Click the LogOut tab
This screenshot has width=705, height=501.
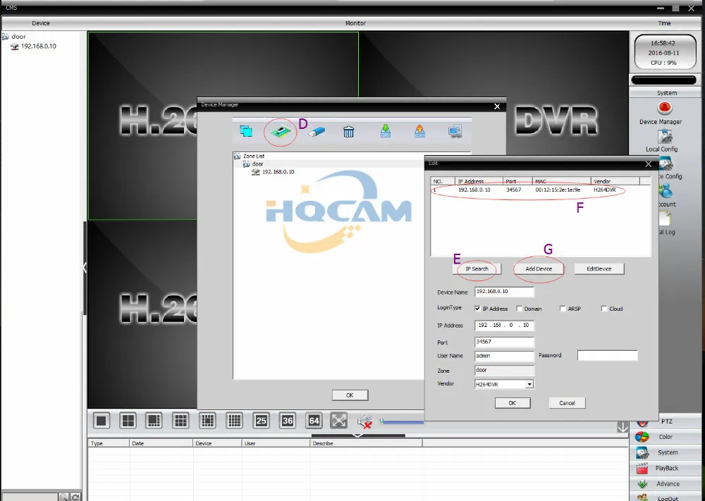[666, 498]
